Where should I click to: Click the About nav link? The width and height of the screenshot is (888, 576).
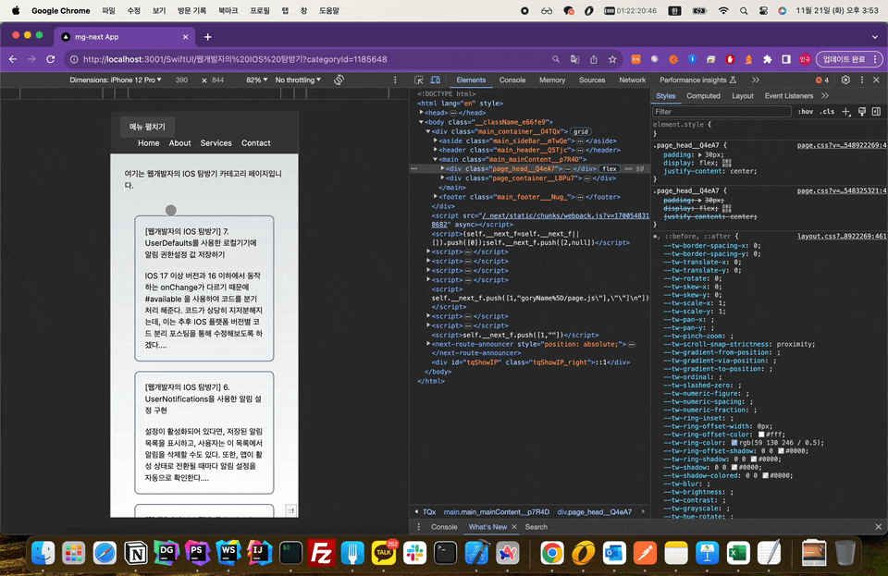[x=179, y=143]
